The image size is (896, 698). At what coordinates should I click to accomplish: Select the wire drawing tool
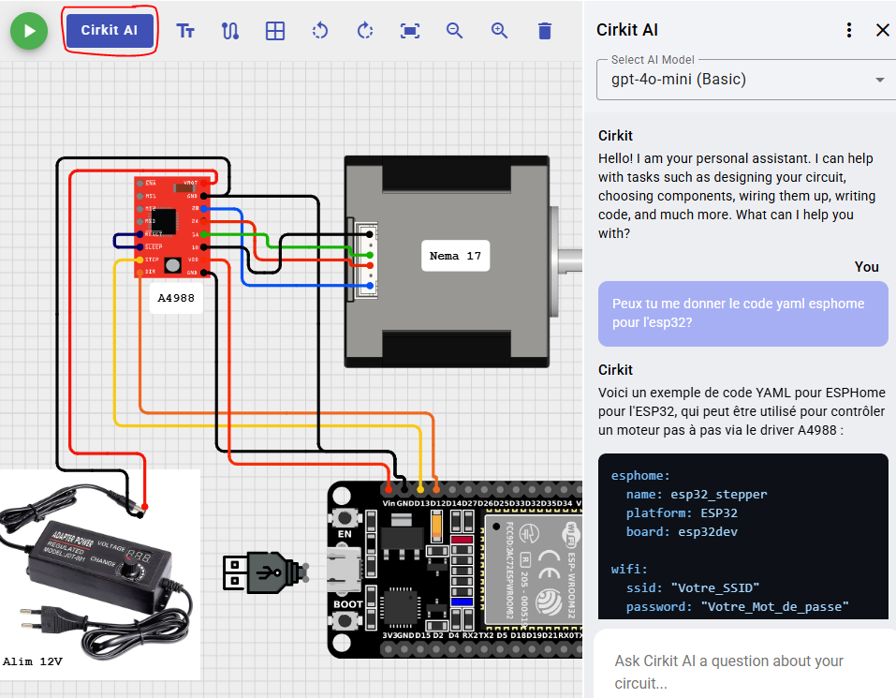coord(230,30)
